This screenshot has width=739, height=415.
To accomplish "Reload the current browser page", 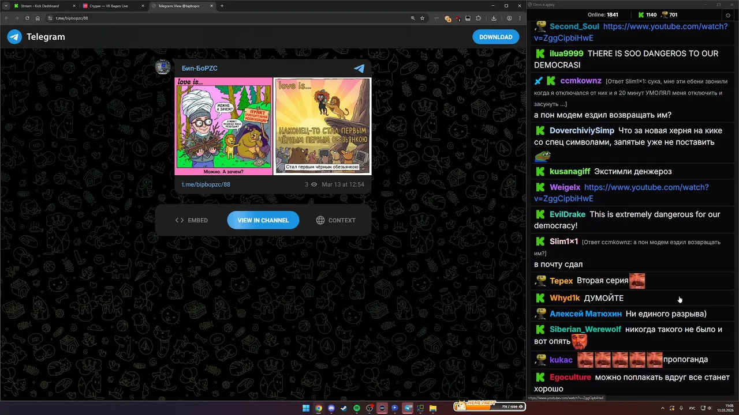I will (x=27, y=18).
